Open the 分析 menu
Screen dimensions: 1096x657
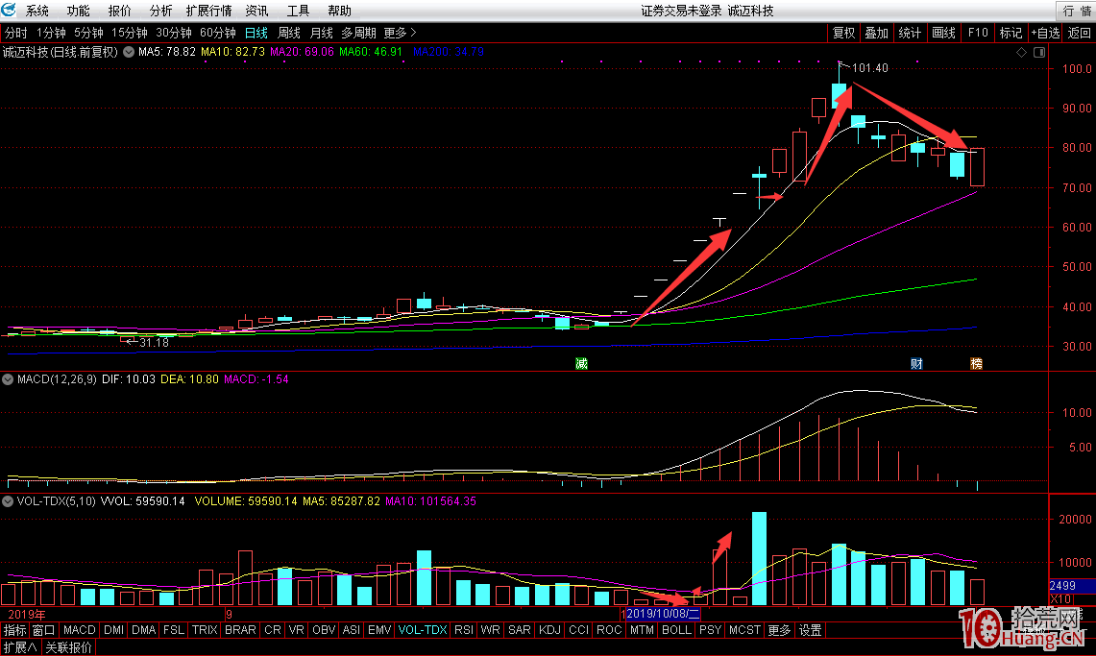160,12
